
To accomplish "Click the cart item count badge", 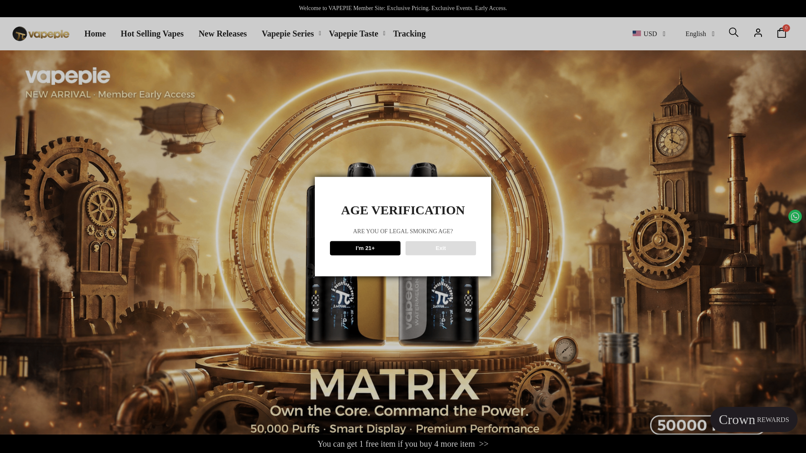I will point(786,28).
